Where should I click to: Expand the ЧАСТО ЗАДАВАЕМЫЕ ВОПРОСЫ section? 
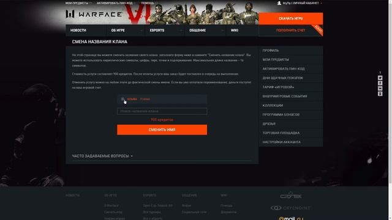click(102, 156)
